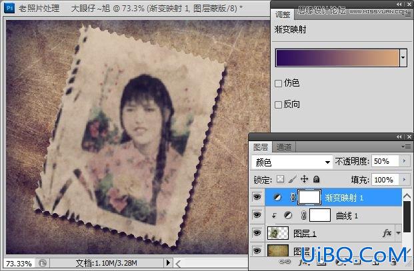
Task: Open the 图层 panel options menu
Action: [406, 147]
